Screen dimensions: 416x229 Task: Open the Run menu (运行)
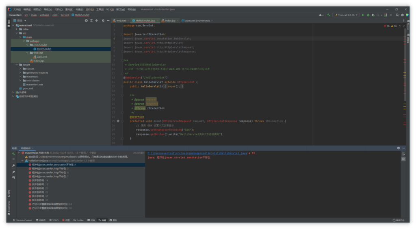point(89,10)
